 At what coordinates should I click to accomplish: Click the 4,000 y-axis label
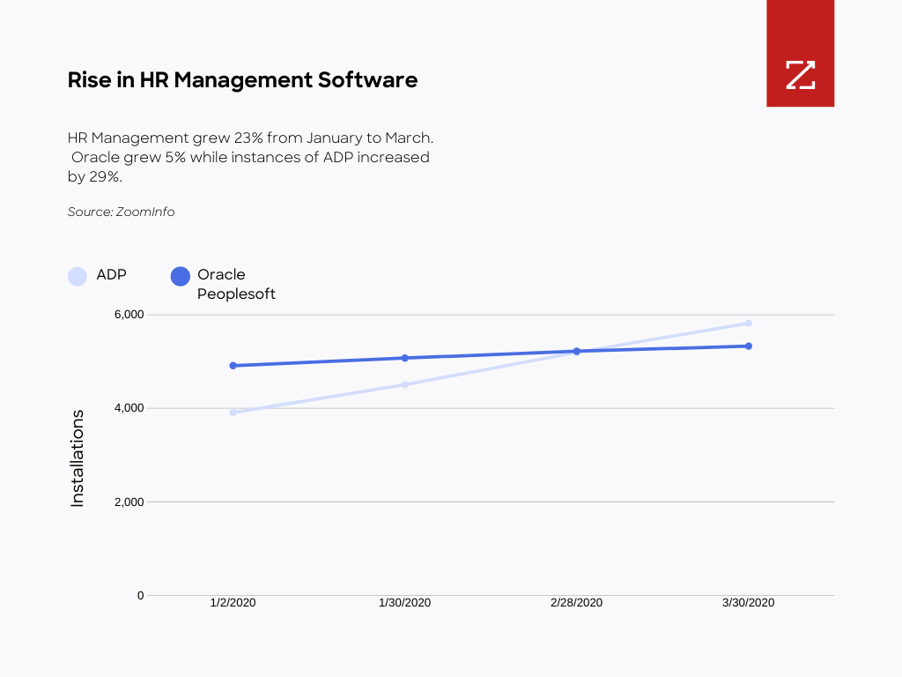[x=129, y=408]
